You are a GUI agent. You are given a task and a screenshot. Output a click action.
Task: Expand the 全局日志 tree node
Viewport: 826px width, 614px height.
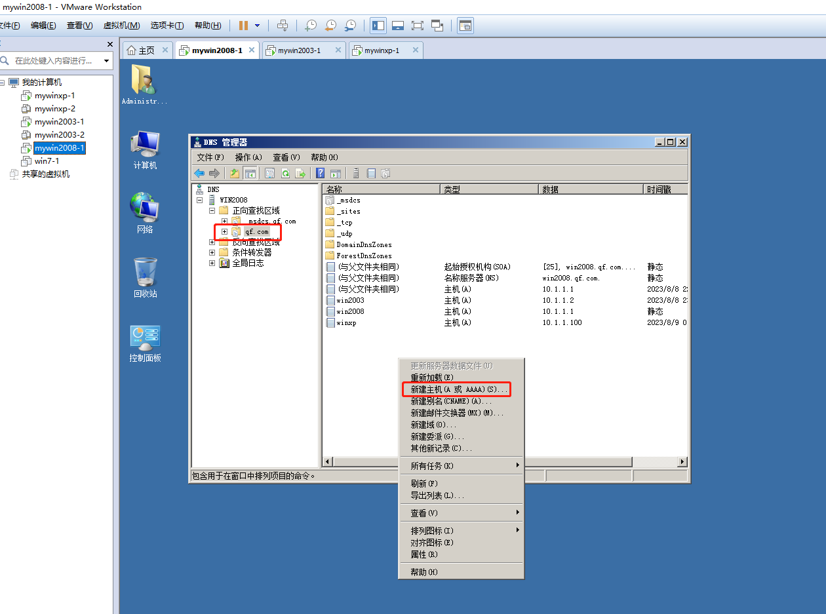pyautogui.click(x=212, y=263)
